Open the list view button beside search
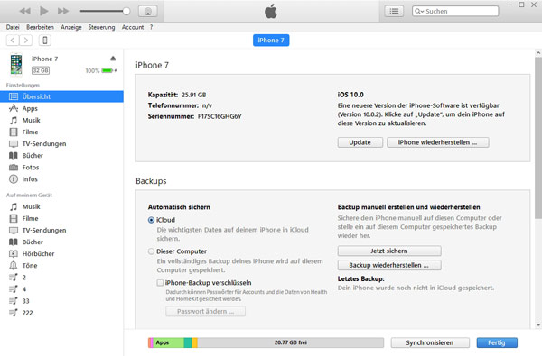The image size is (542, 356). pos(394,11)
